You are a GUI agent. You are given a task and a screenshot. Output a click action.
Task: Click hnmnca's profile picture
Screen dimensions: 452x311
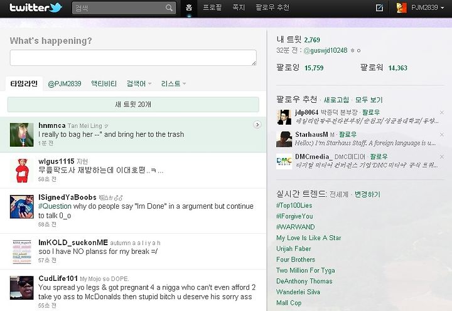tap(21, 135)
